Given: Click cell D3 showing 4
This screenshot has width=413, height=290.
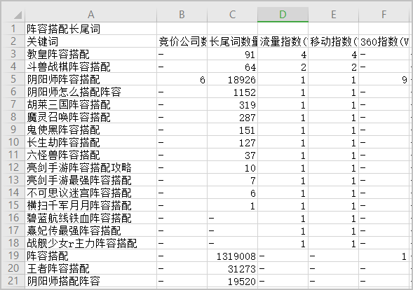Looking at the screenshot, I should [x=283, y=54].
